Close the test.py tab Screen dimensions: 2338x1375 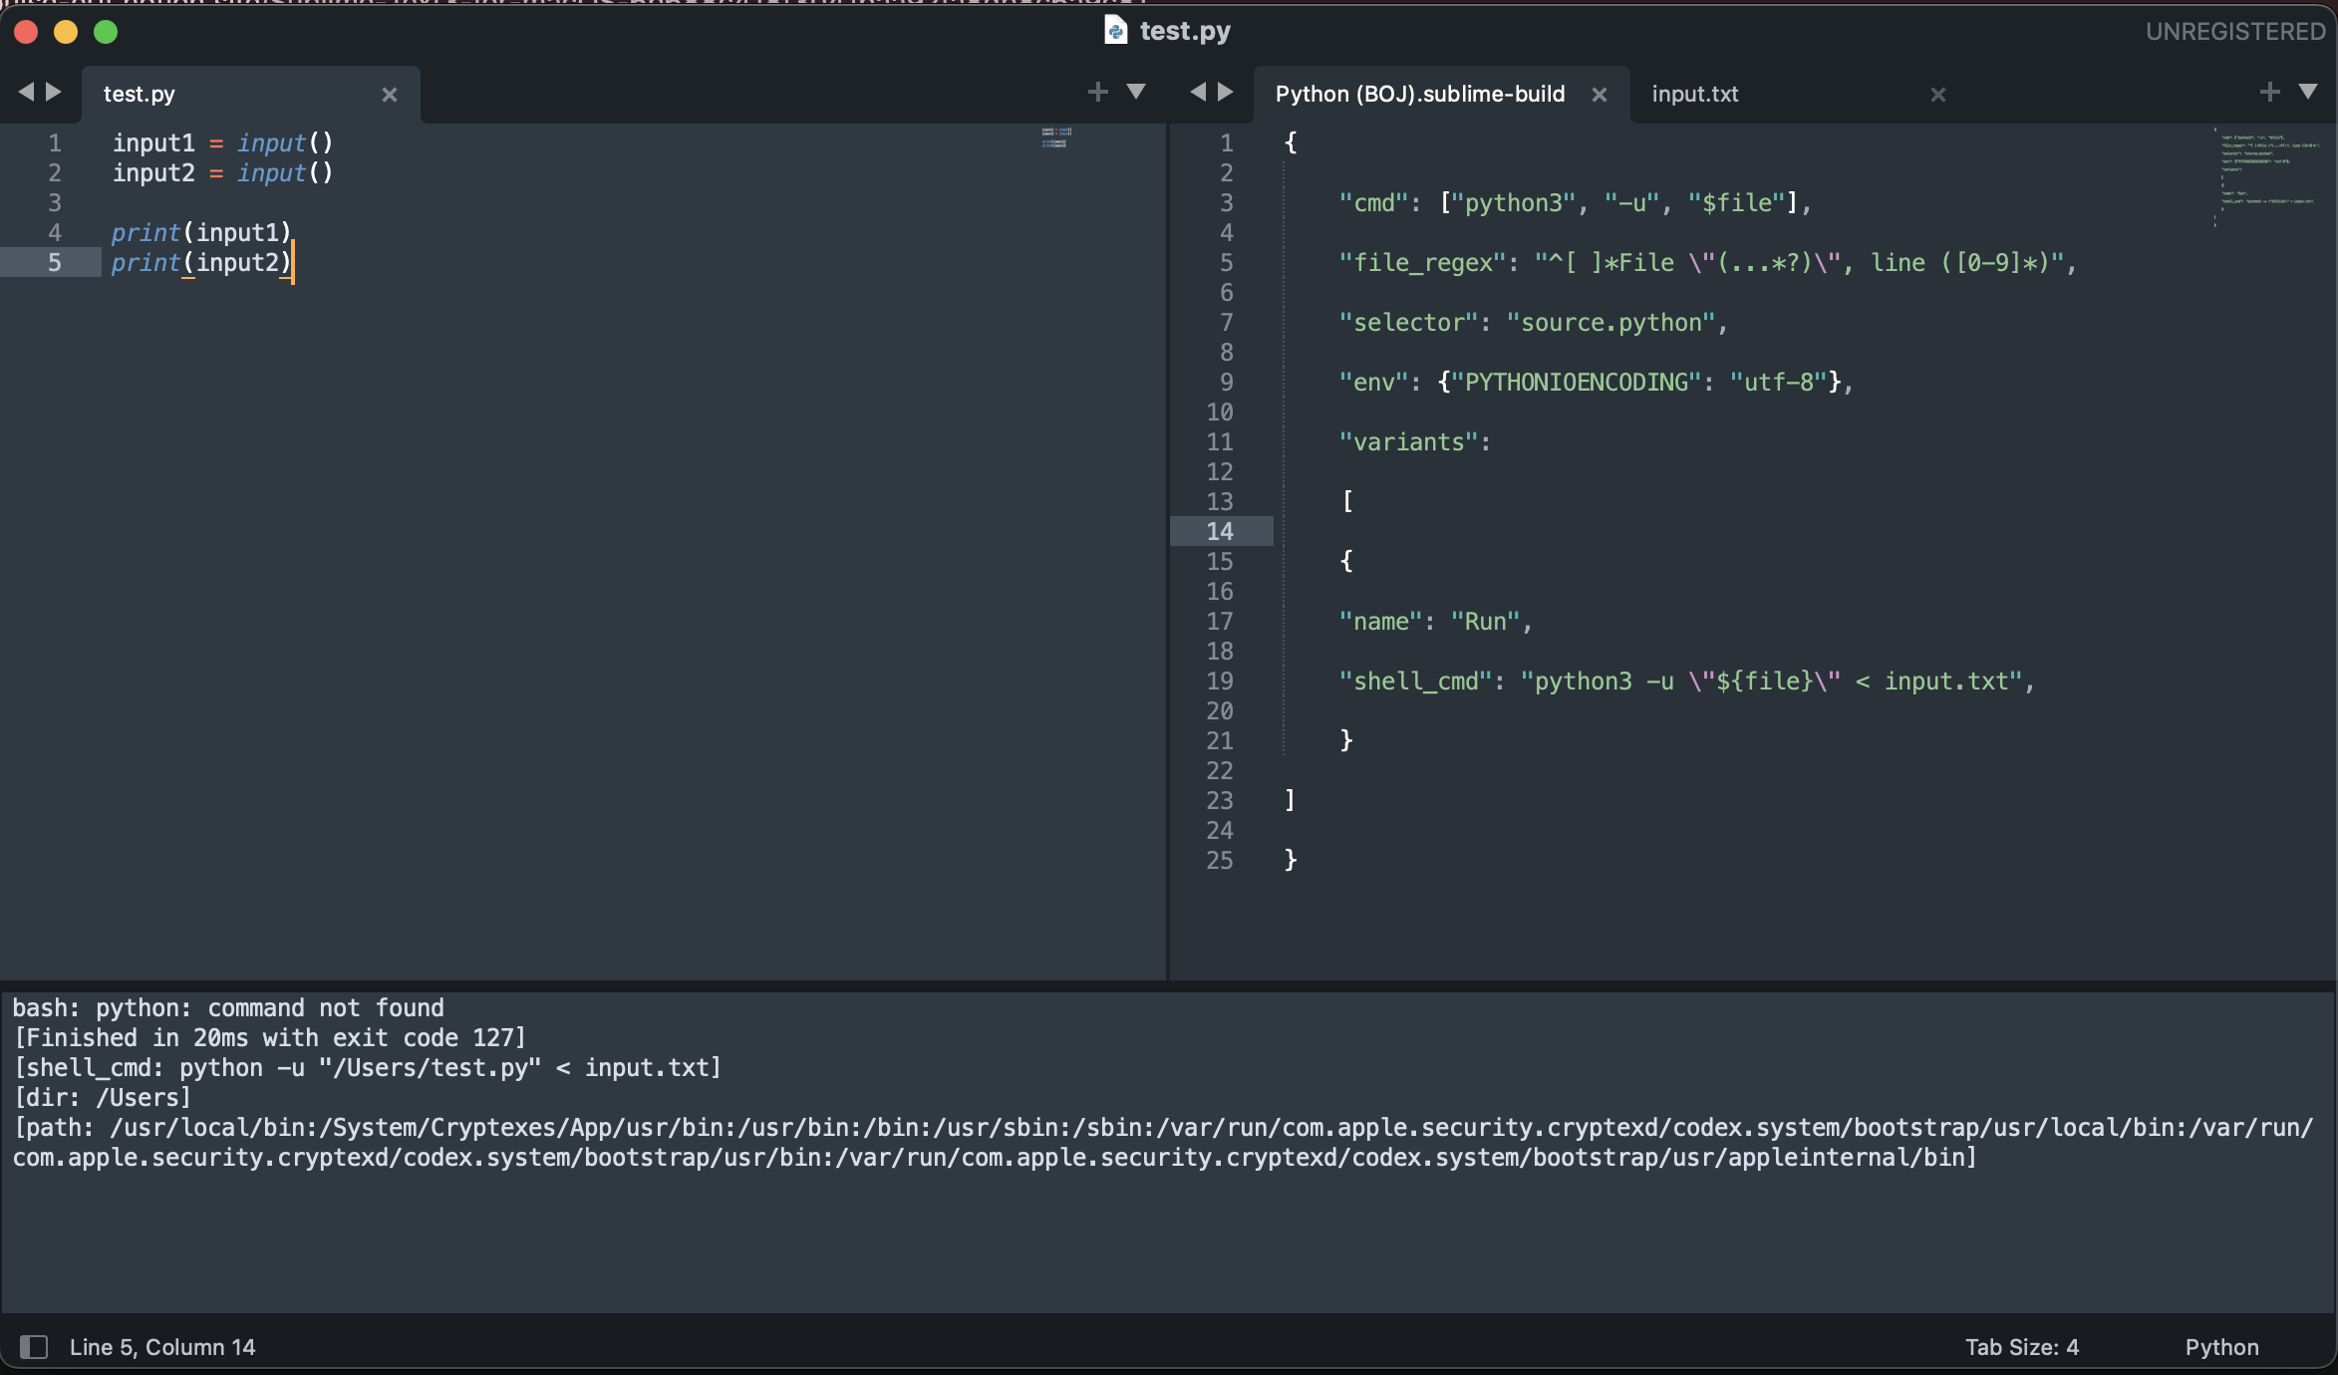(390, 95)
